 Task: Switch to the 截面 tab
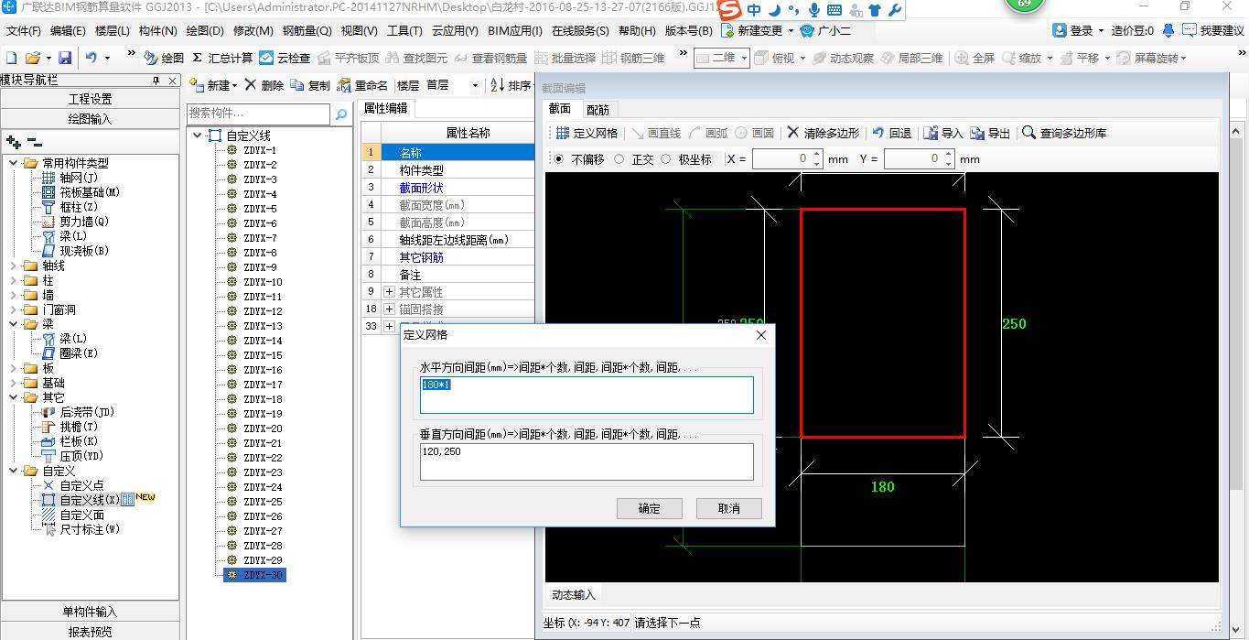[559, 109]
